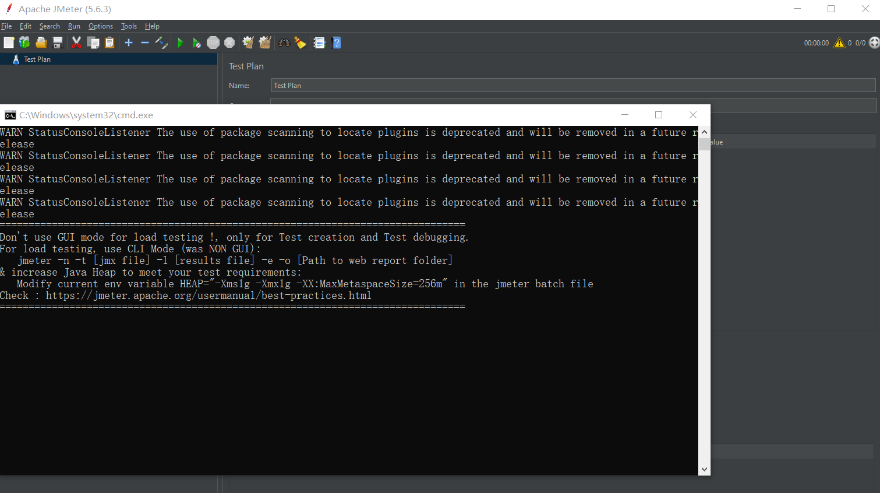The height and width of the screenshot is (493, 880).
Task: Expand all nodes with plus icon
Action: [x=129, y=43]
